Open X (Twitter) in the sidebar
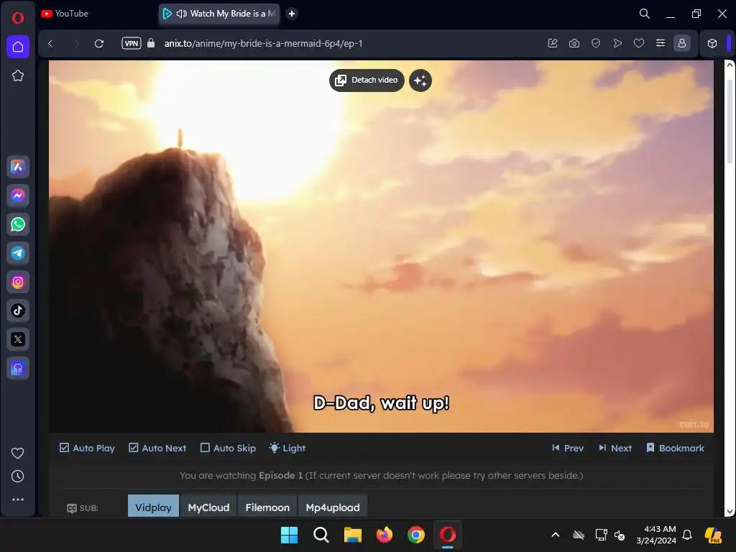736x552 pixels. pos(18,339)
